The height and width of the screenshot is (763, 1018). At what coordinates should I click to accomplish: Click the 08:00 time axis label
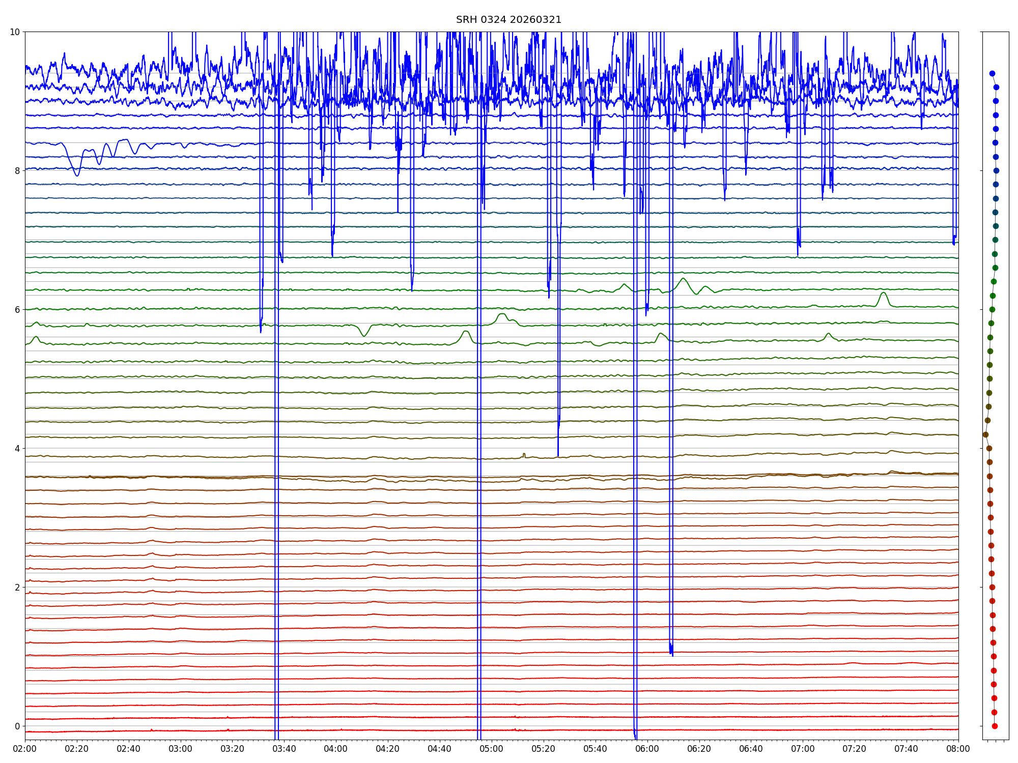(x=958, y=749)
